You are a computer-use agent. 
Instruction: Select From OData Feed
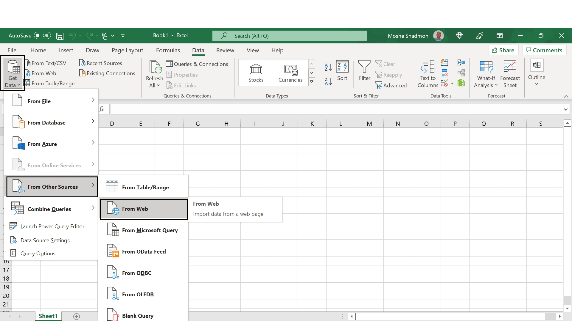(144, 252)
